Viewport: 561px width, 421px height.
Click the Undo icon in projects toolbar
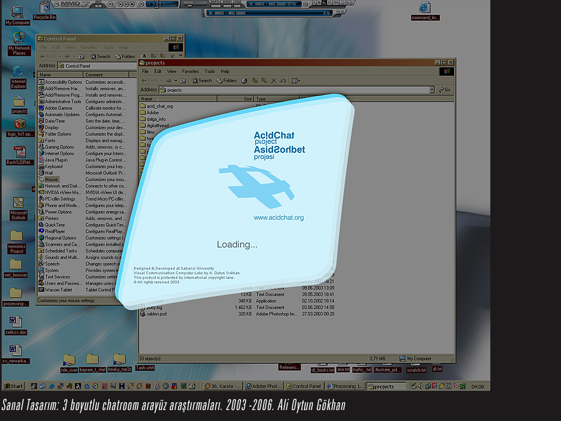(283, 81)
